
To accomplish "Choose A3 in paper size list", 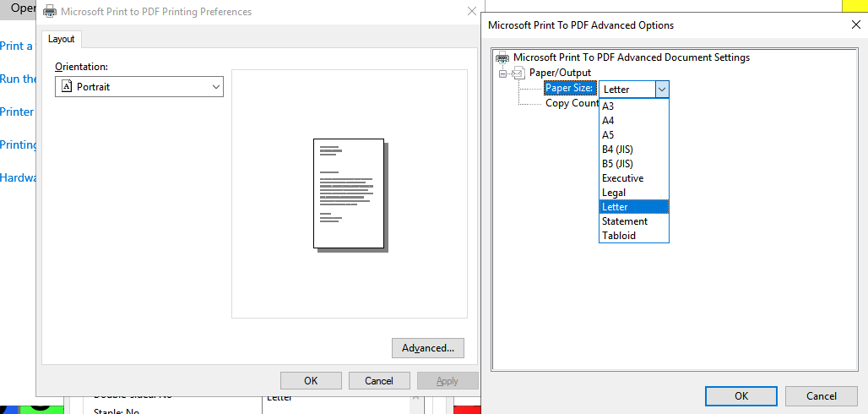I will (x=634, y=106).
